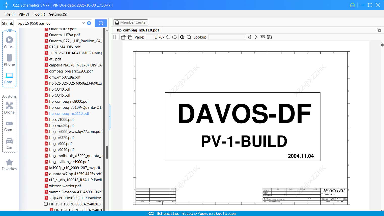
Task: Select hp_compaq_nx6110.pdf in file list
Action: [69, 114]
